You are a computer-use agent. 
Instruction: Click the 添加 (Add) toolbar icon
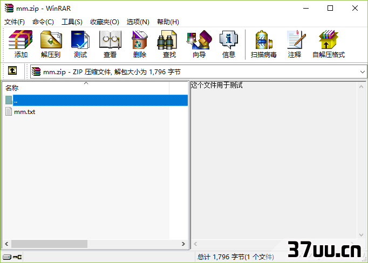pyautogui.click(x=21, y=44)
